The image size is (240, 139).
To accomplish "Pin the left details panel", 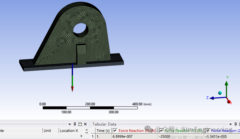I will (x=75, y=124).
